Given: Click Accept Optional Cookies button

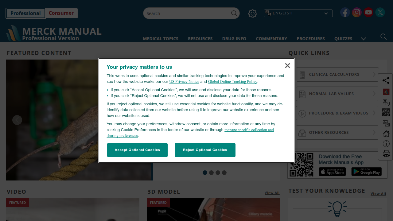Looking at the screenshot, I should (137, 150).
